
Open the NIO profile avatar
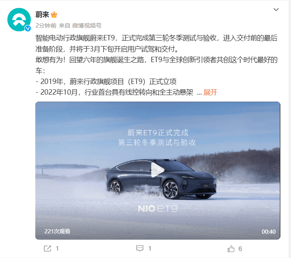19,19
